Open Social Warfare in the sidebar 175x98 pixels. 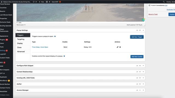click(5, 84)
